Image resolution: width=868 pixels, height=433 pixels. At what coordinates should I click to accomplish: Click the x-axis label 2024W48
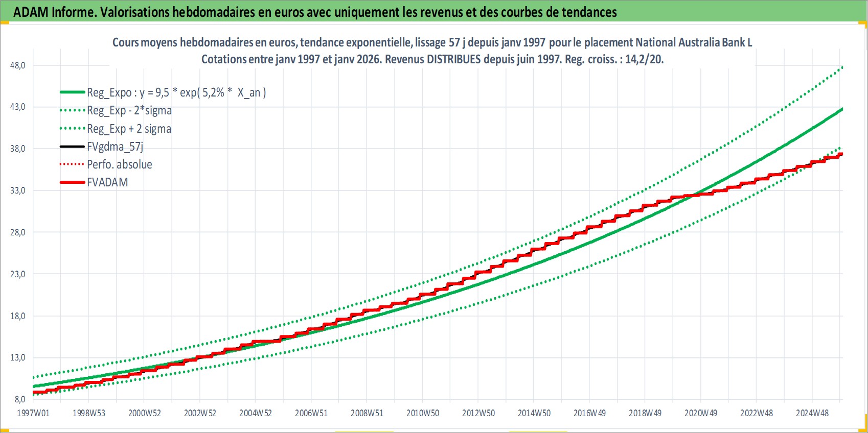pos(812,413)
